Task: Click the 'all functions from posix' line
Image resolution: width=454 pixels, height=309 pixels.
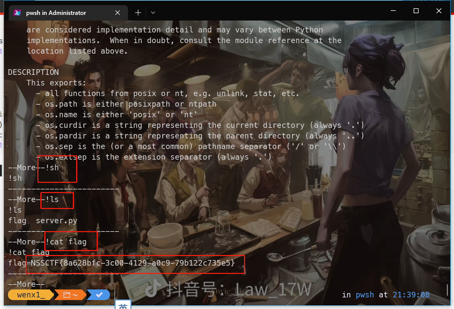Action: pos(168,93)
